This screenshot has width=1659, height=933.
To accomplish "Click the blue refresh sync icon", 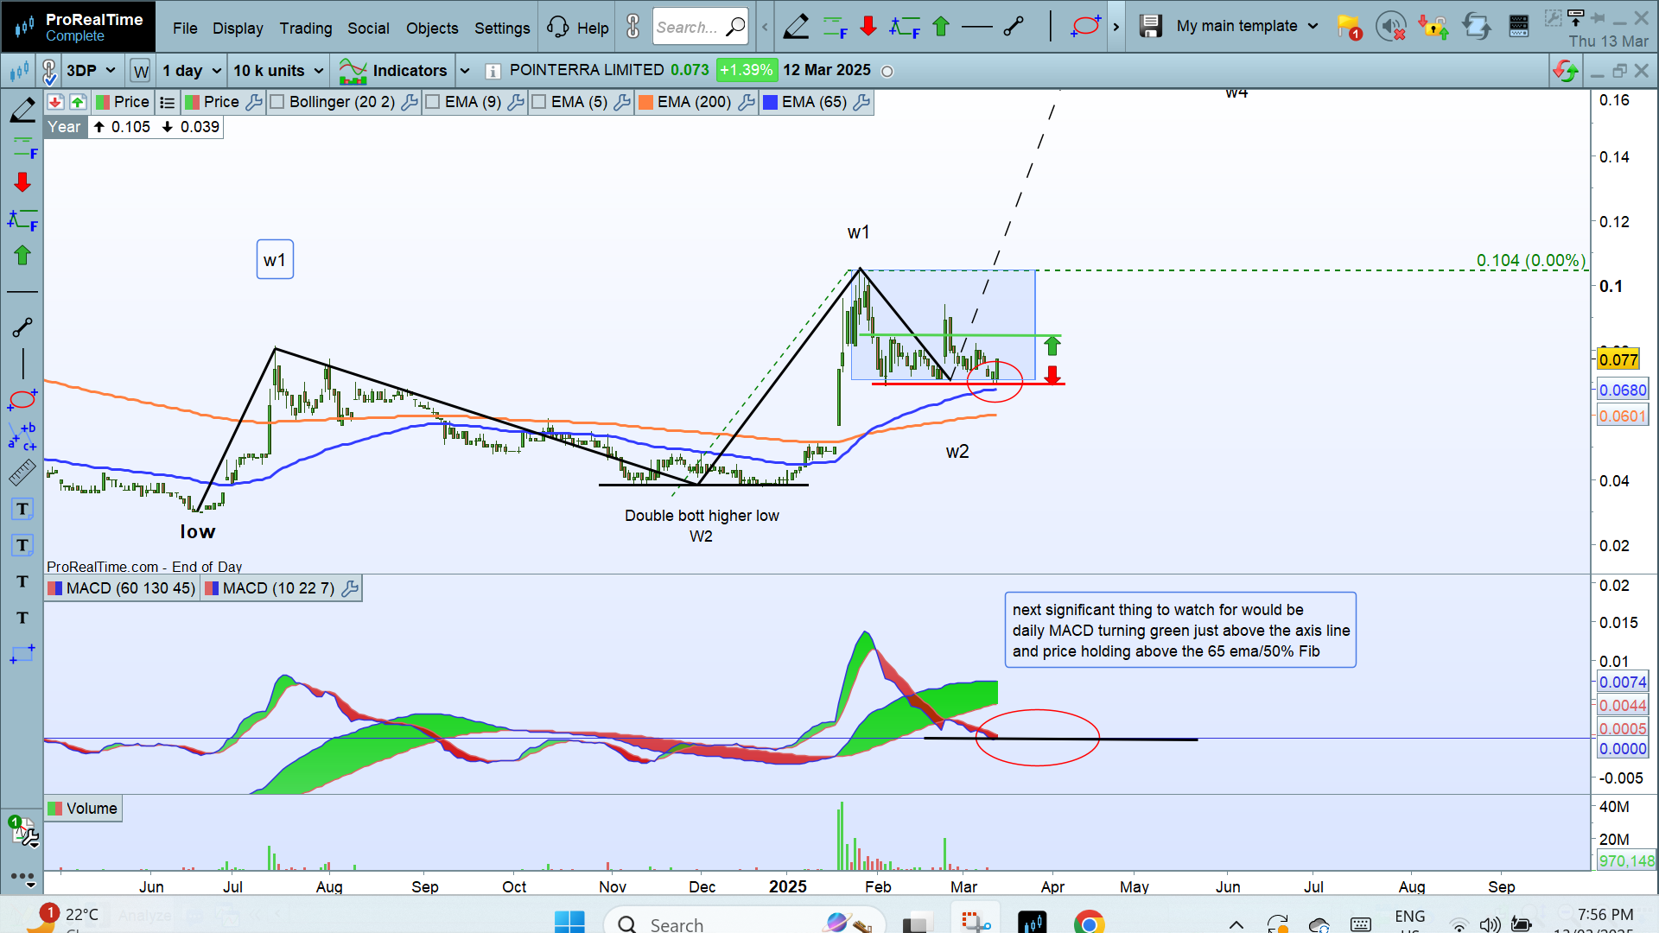I will [x=1476, y=27].
